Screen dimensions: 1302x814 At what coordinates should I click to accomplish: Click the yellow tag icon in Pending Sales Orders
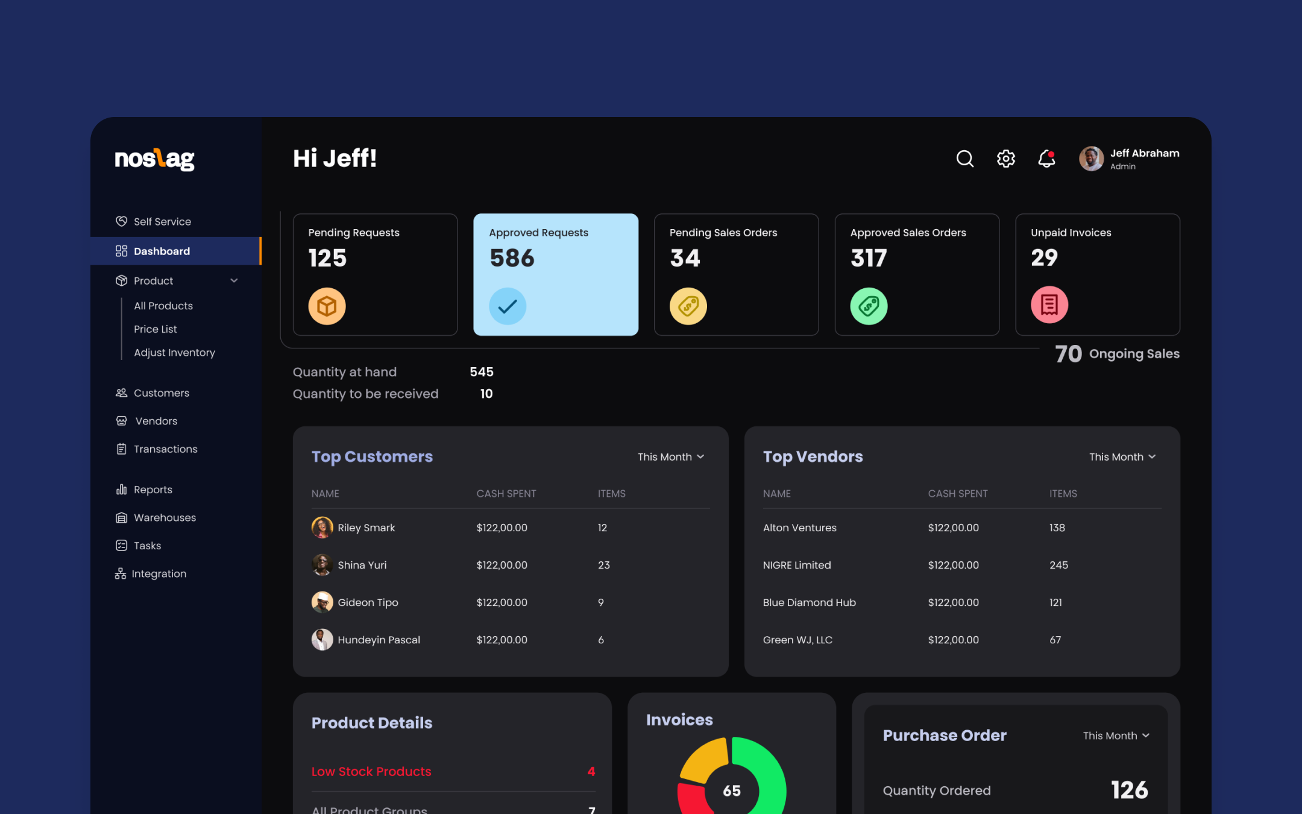[688, 306]
